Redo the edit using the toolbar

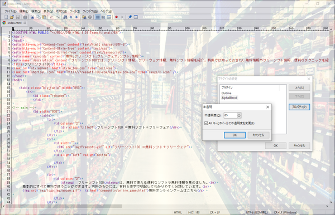pyautogui.click(x=58, y=17)
